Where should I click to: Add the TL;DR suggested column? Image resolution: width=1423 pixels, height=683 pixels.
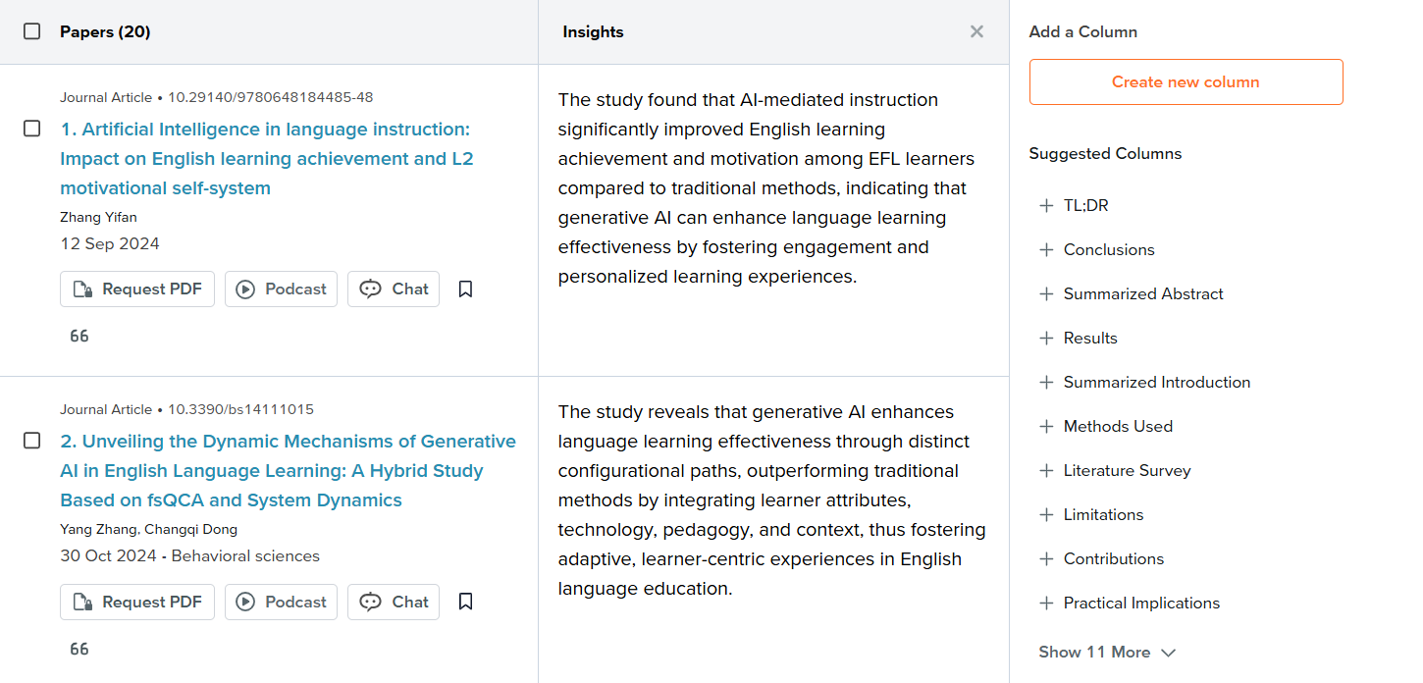(x=1074, y=206)
